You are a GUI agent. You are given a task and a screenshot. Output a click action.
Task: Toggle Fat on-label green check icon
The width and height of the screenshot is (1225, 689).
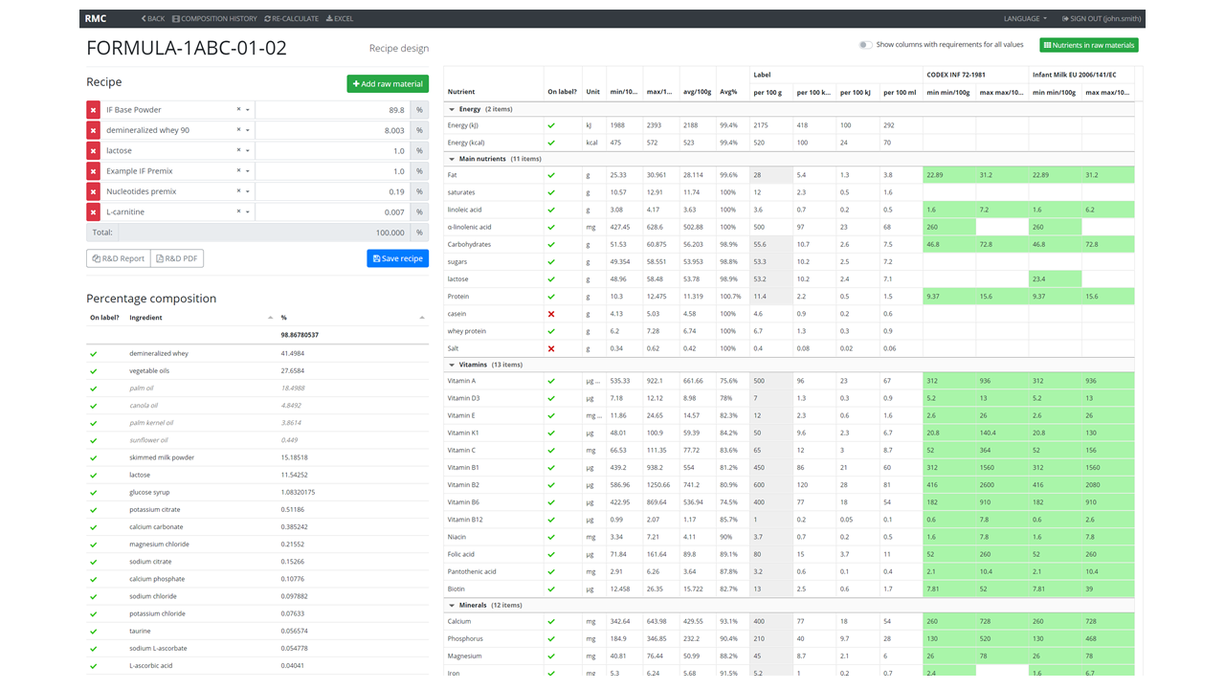[551, 175]
